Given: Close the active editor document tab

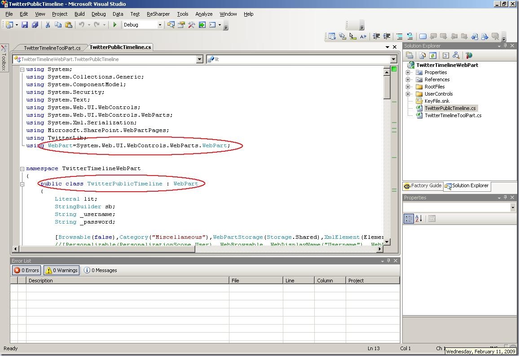Looking at the screenshot, I should (395, 47).
